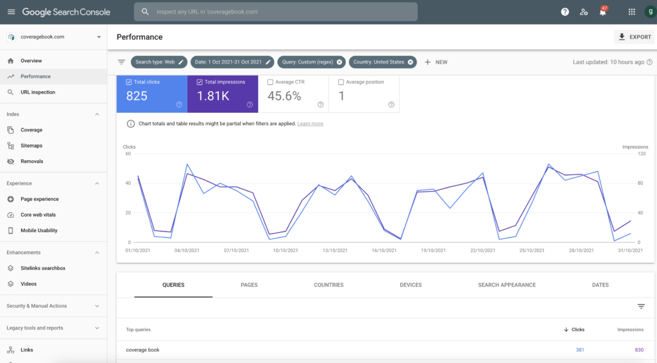This screenshot has height=363, width=657.
Task: Remove the Country: United States filter
Action: [410, 62]
